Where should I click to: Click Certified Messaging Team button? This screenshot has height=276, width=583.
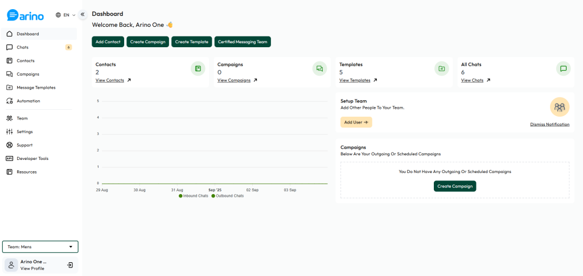[x=243, y=42]
